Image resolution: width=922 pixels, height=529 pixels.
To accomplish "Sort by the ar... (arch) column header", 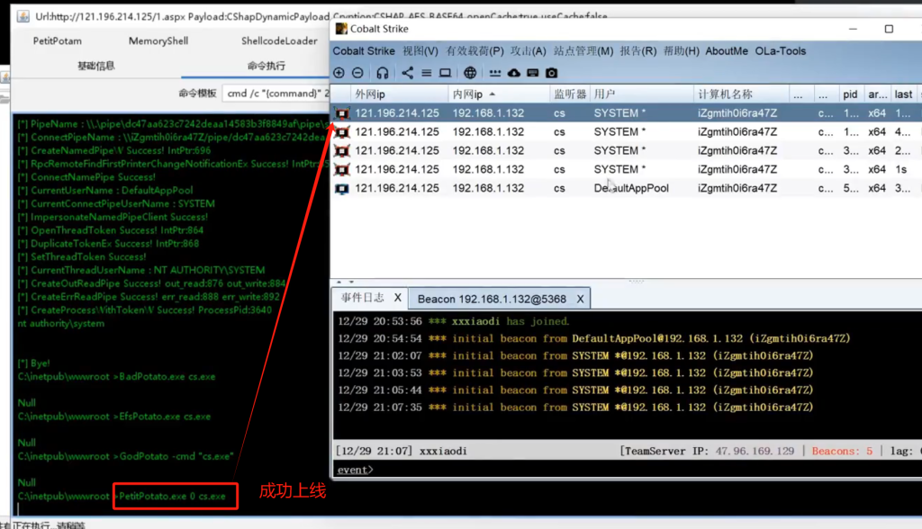I will 877,94.
